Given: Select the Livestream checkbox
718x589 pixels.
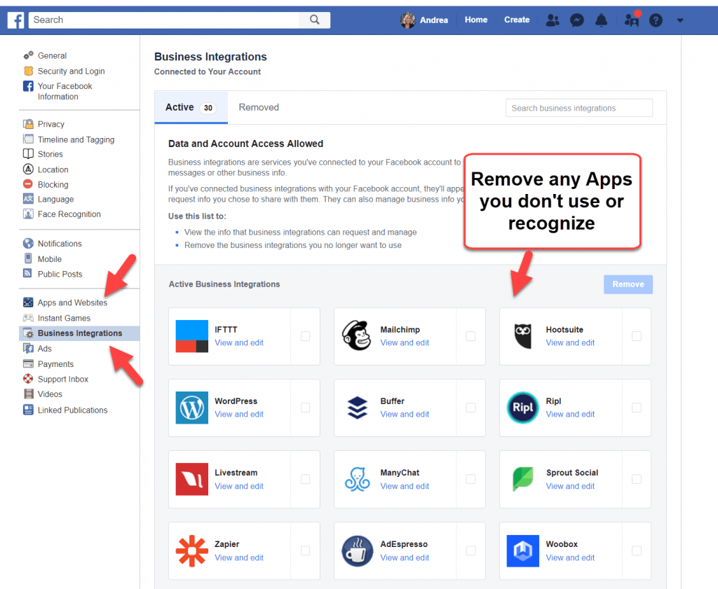Looking at the screenshot, I should click(x=305, y=479).
